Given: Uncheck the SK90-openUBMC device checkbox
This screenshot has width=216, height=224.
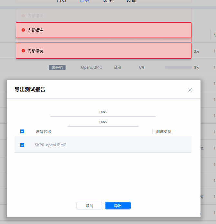Looking at the screenshot, I should point(22,145).
